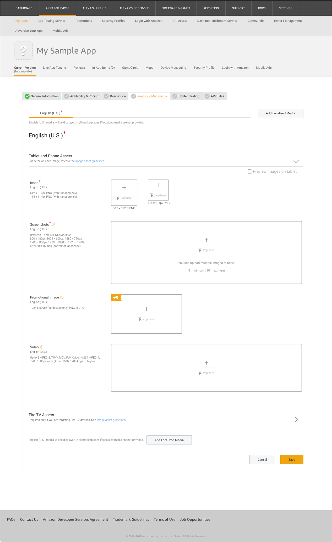Open the FAQs footer link
332x542 pixels.
pos(11,519)
